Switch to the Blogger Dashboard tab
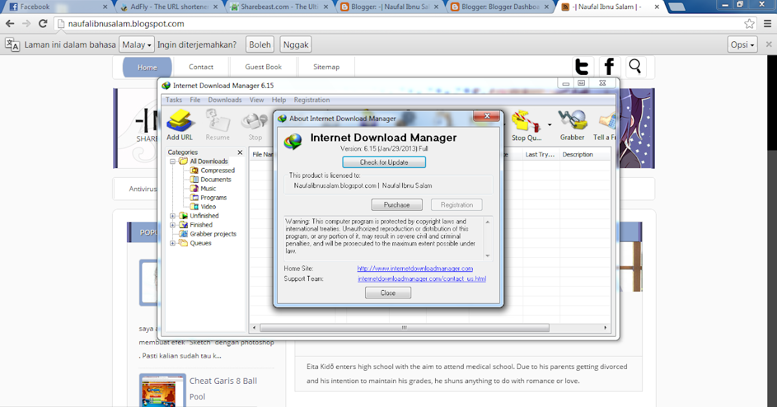Viewport: 777px width, 407px height. (501, 7)
